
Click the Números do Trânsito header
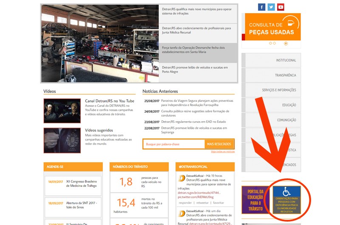tap(139, 167)
